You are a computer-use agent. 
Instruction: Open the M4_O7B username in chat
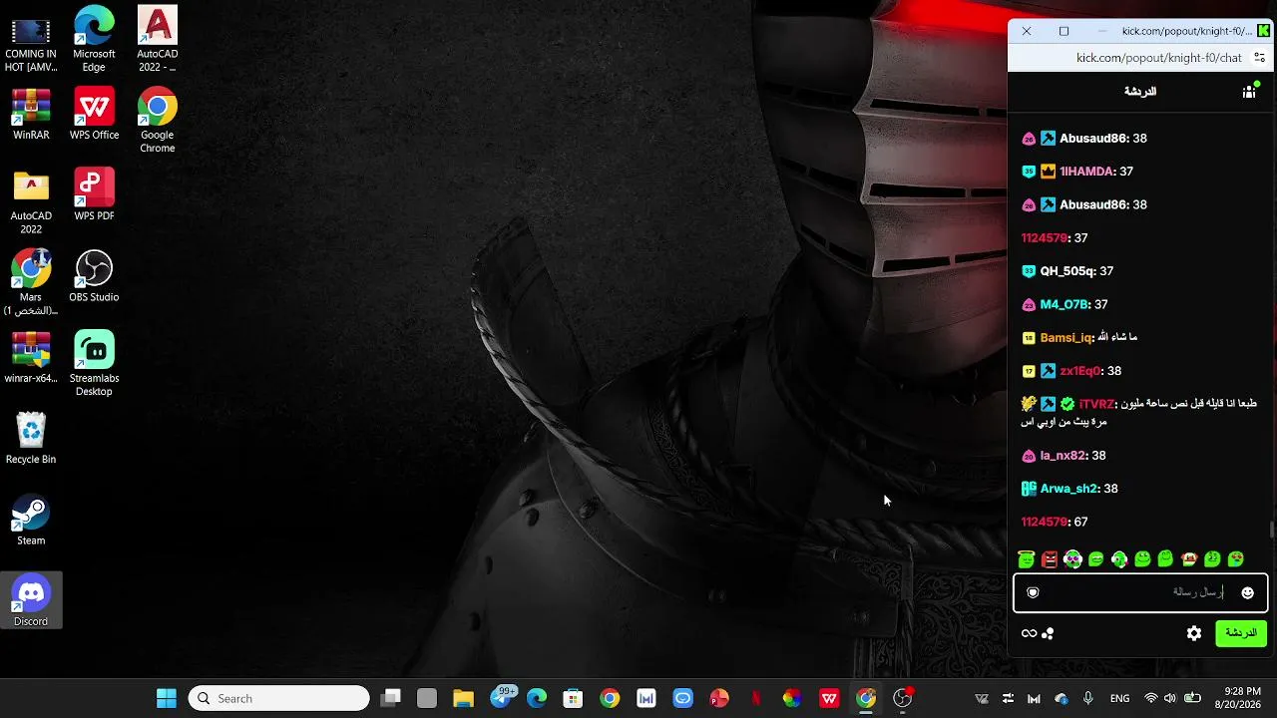click(1064, 304)
